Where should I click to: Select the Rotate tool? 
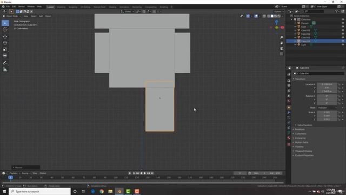(5, 43)
